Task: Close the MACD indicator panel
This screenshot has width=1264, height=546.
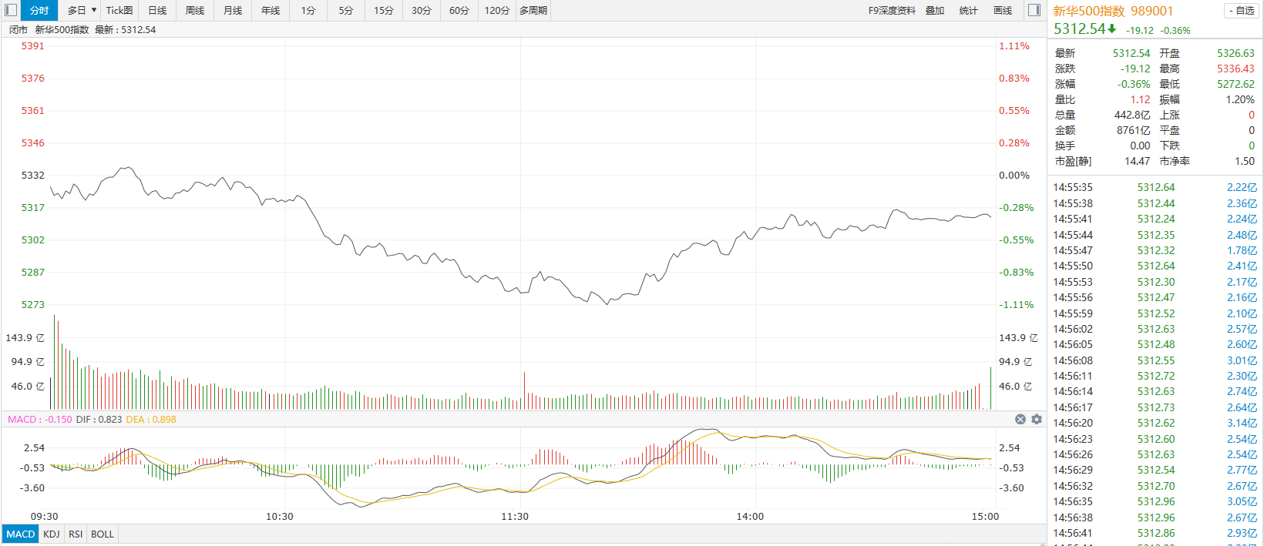Action: click(1020, 420)
